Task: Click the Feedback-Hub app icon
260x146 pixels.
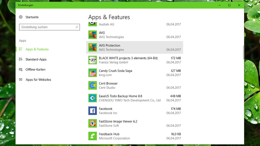Action: 92,136
